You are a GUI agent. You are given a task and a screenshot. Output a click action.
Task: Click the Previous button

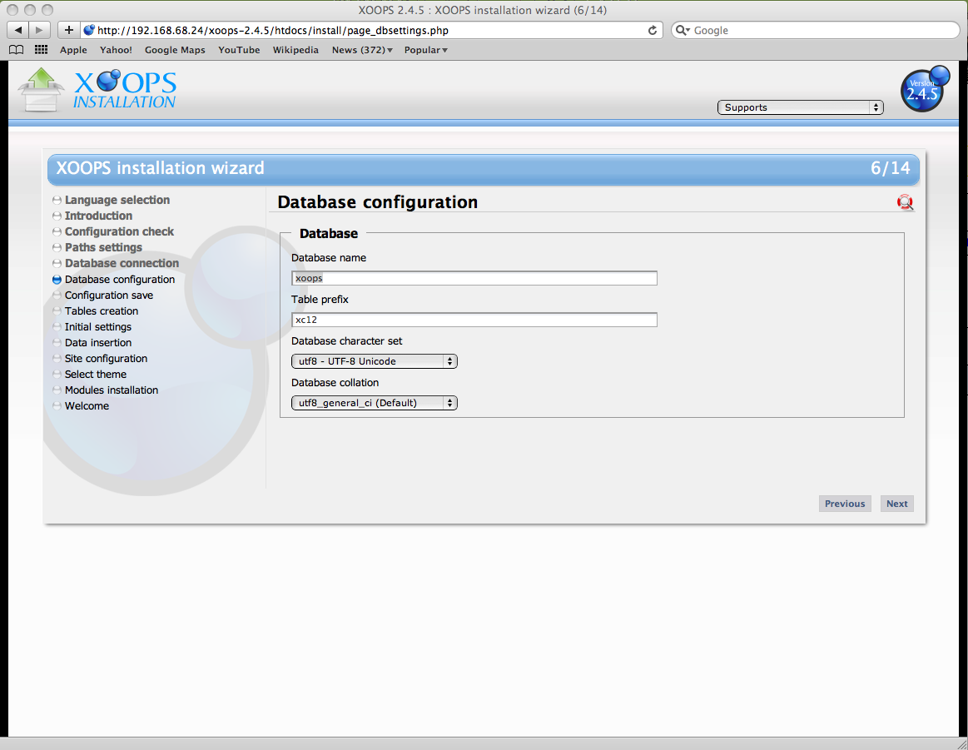pyautogui.click(x=845, y=503)
